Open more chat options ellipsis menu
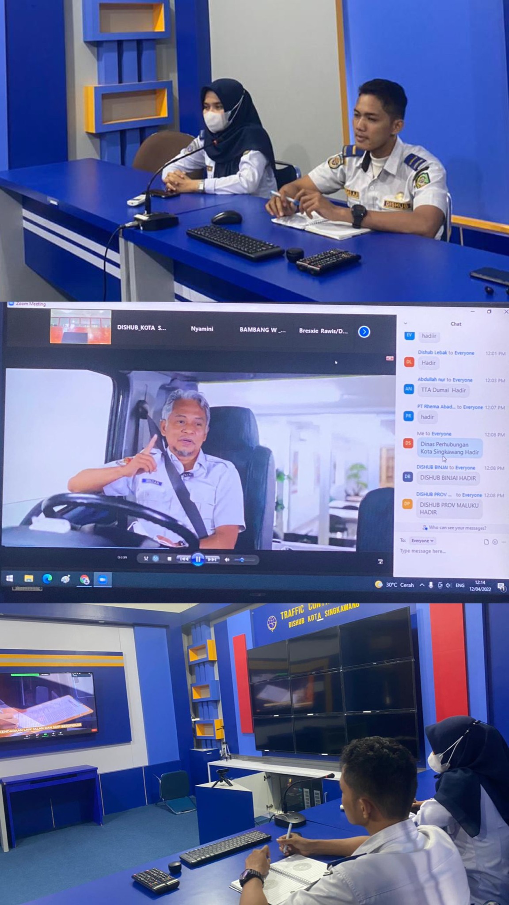 (504, 542)
